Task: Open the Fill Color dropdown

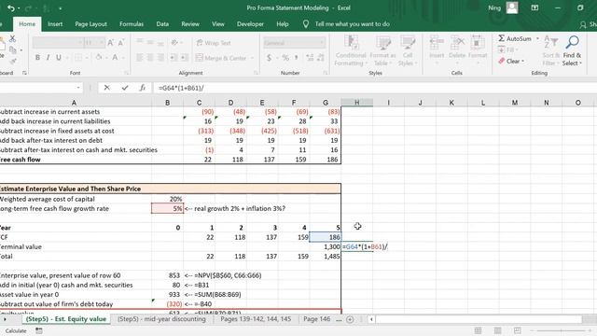Action: tap(106, 58)
